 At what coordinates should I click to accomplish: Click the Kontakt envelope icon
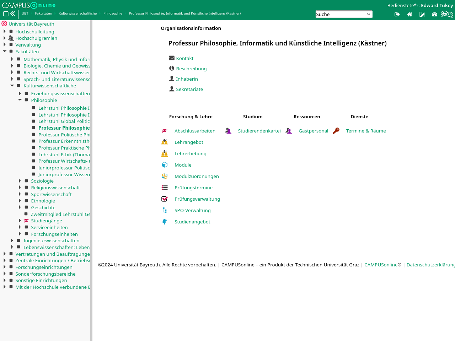(x=172, y=58)
